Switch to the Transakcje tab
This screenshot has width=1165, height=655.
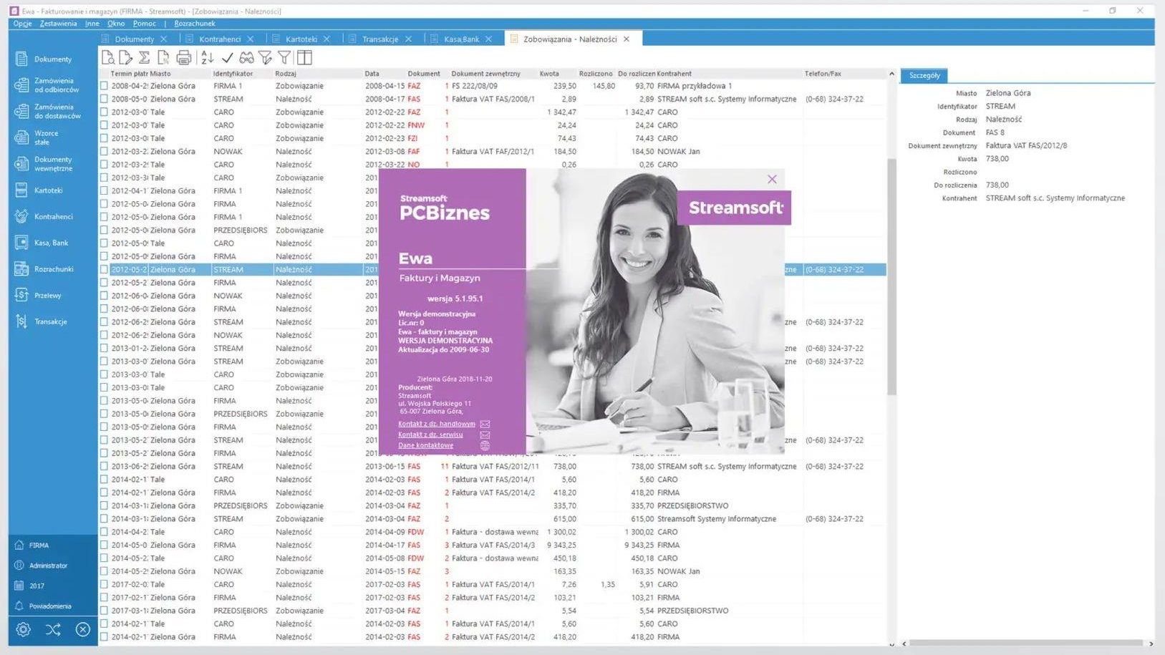pos(380,39)
